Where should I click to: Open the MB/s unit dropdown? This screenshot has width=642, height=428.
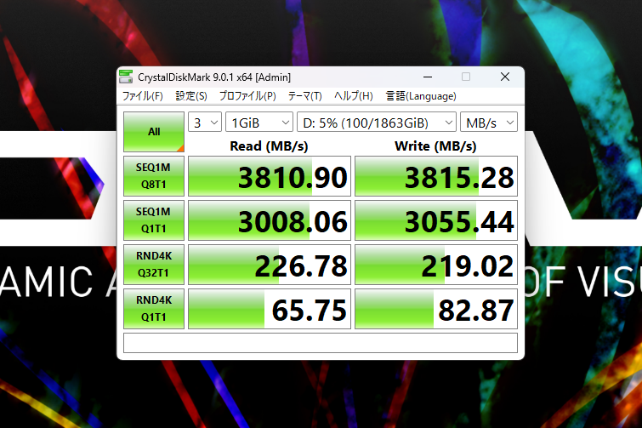(x=489, y=122)
